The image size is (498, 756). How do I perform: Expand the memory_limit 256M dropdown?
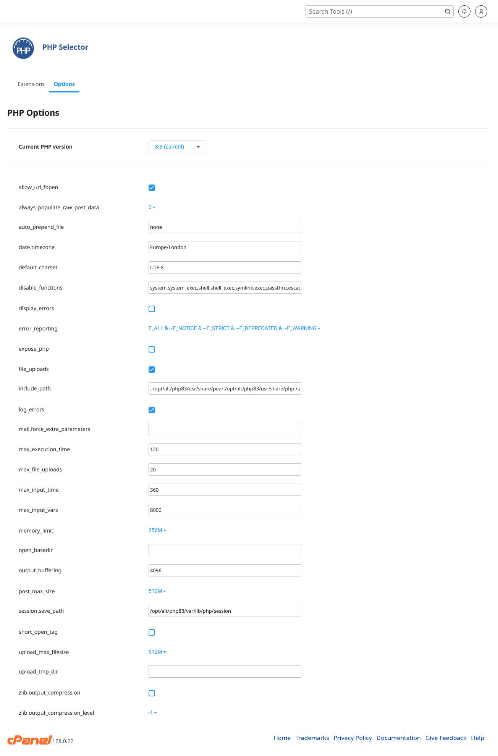pos(157,530)
